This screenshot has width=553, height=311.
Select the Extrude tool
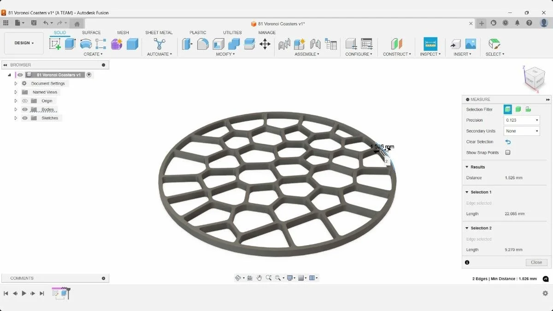tap(70, 44)
